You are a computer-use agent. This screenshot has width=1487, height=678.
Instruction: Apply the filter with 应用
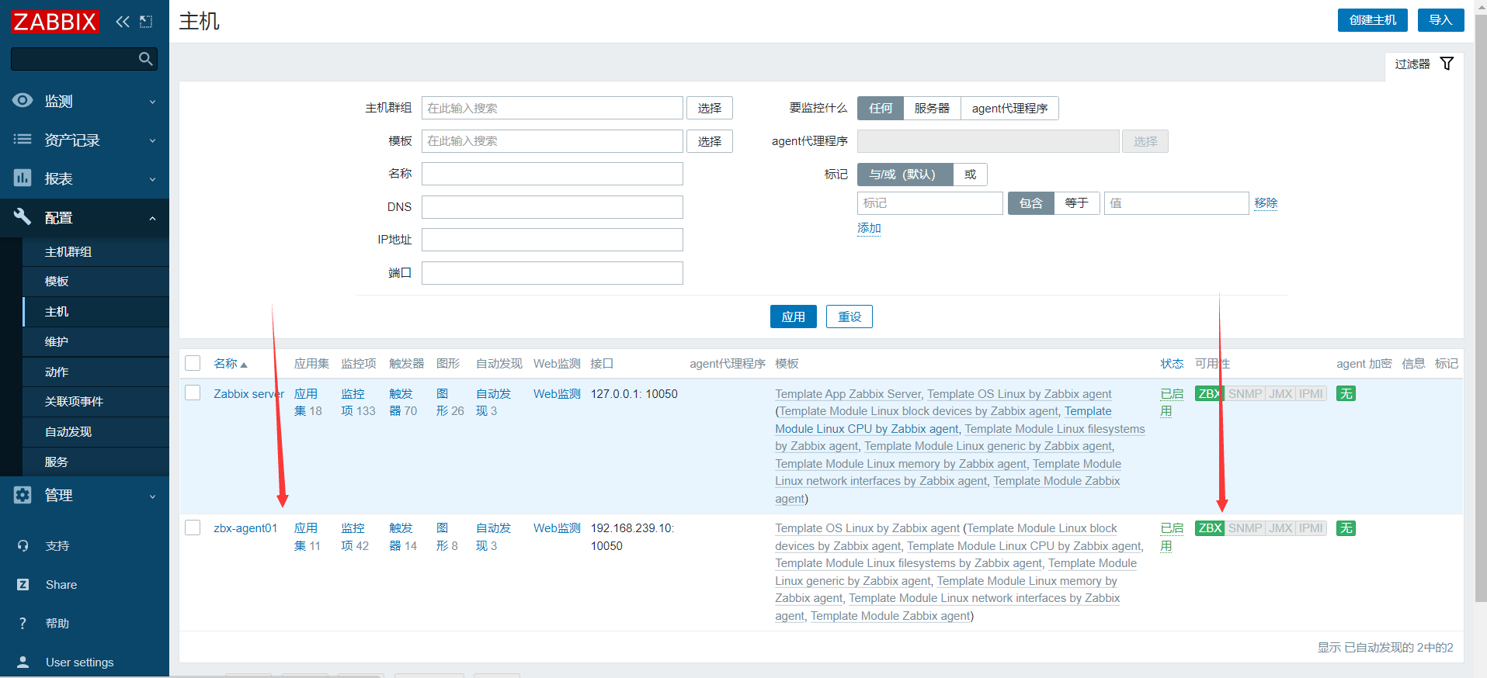(793, 317)
